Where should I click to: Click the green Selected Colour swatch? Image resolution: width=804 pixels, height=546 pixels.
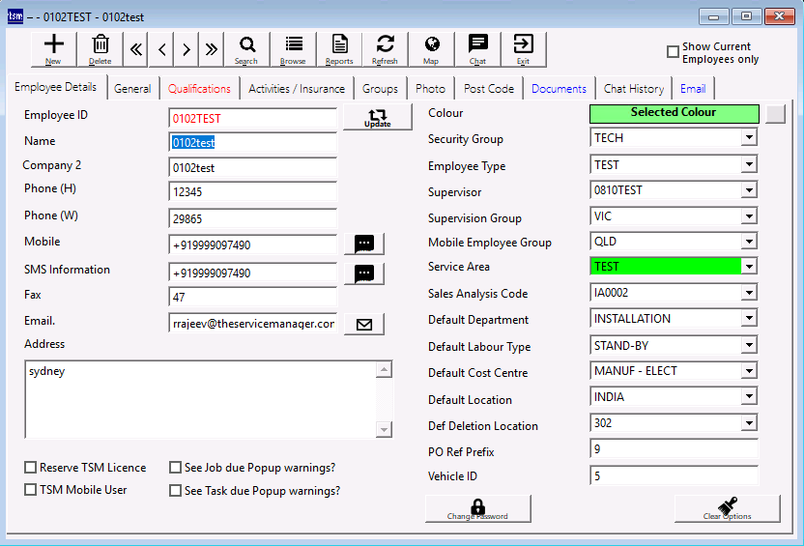pyautogui.click(x=674, y=113)
